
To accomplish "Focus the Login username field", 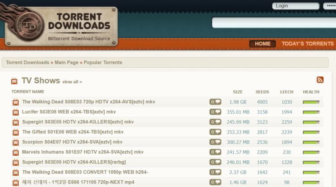I will pos(296,6).
